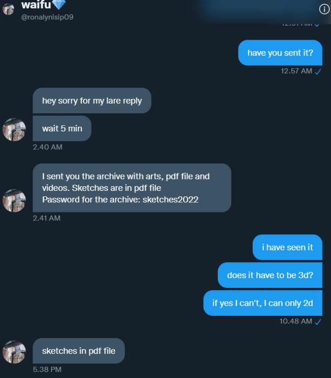Click the 'does it have to be 3d?' message

click(270, 275)
